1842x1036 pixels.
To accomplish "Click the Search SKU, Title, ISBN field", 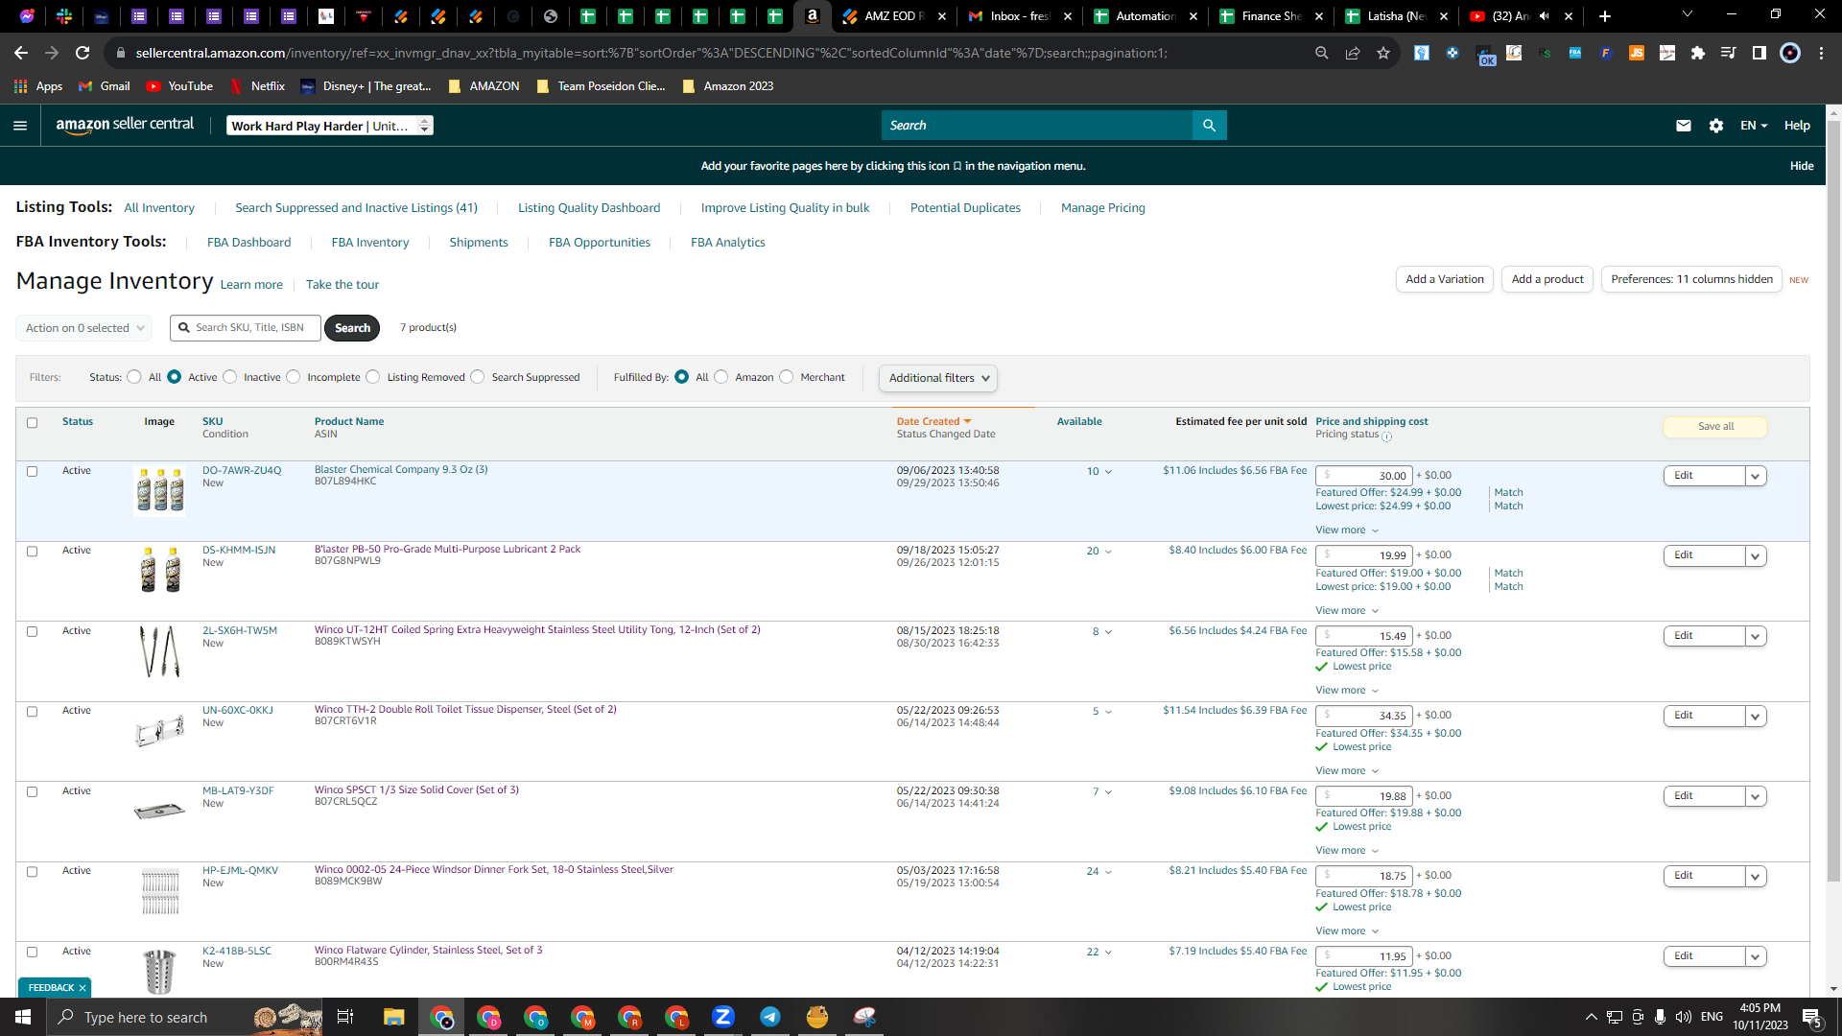I will [246, 328].
